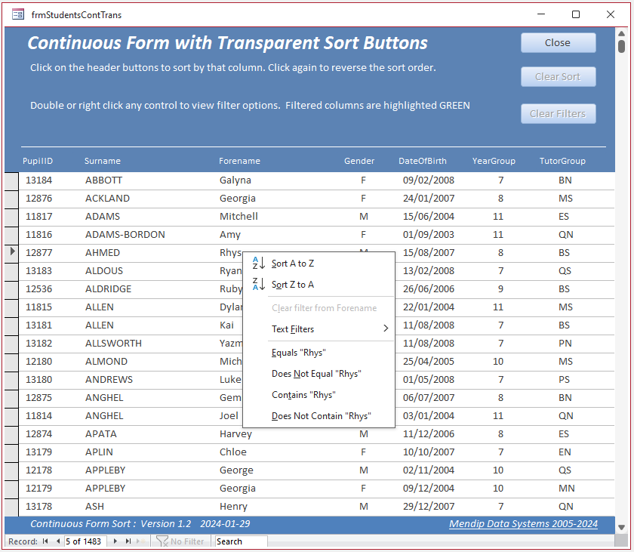Image resolution: width=634 pixels, height=552 pixels.
Task: Click tutor group MN in APPLEBY row
Action: coord(567,488)
